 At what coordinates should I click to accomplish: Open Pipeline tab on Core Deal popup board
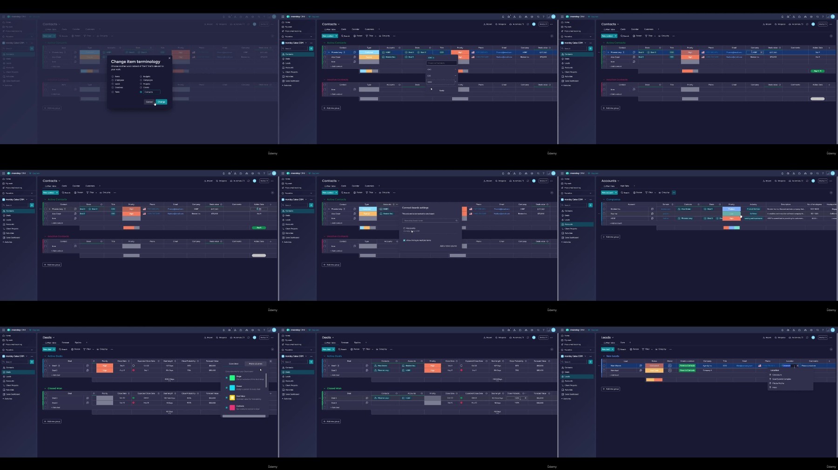click(78, 343)
